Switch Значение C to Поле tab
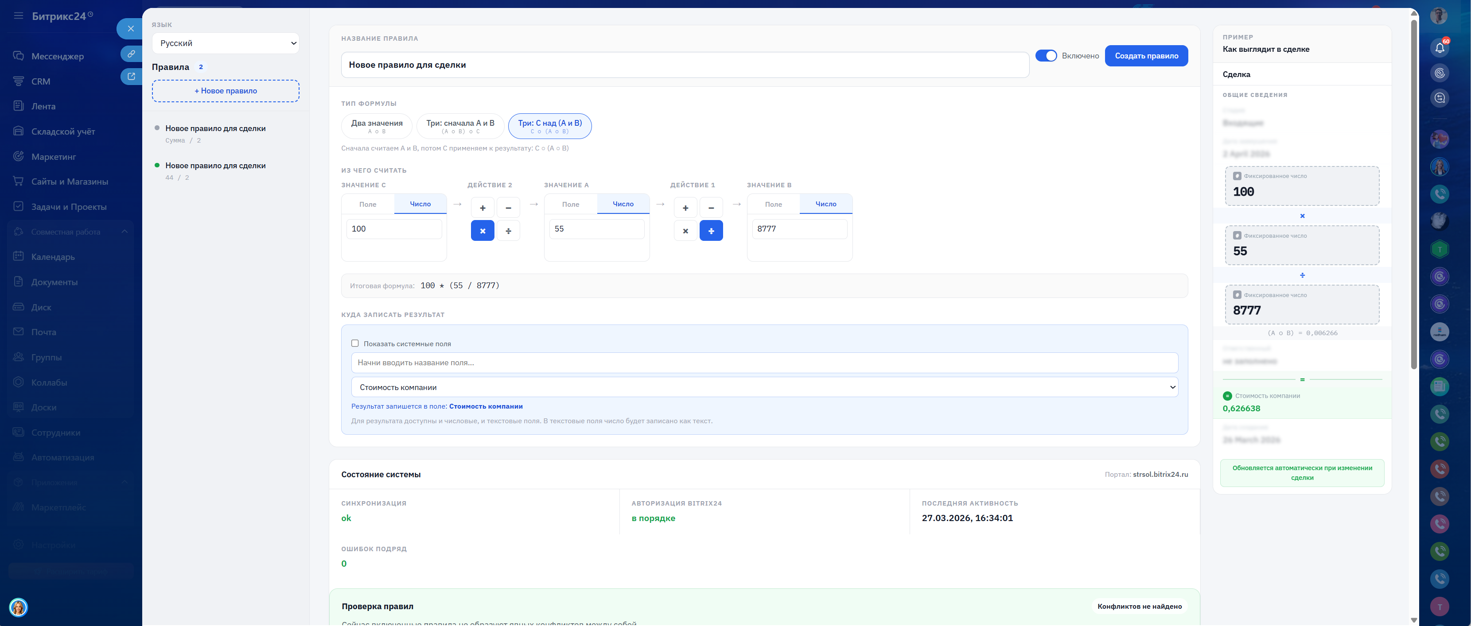The height and width of the screenshot is (626, 1471). pos(367,204)
